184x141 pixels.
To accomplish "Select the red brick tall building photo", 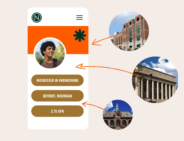I will (129, 31).
